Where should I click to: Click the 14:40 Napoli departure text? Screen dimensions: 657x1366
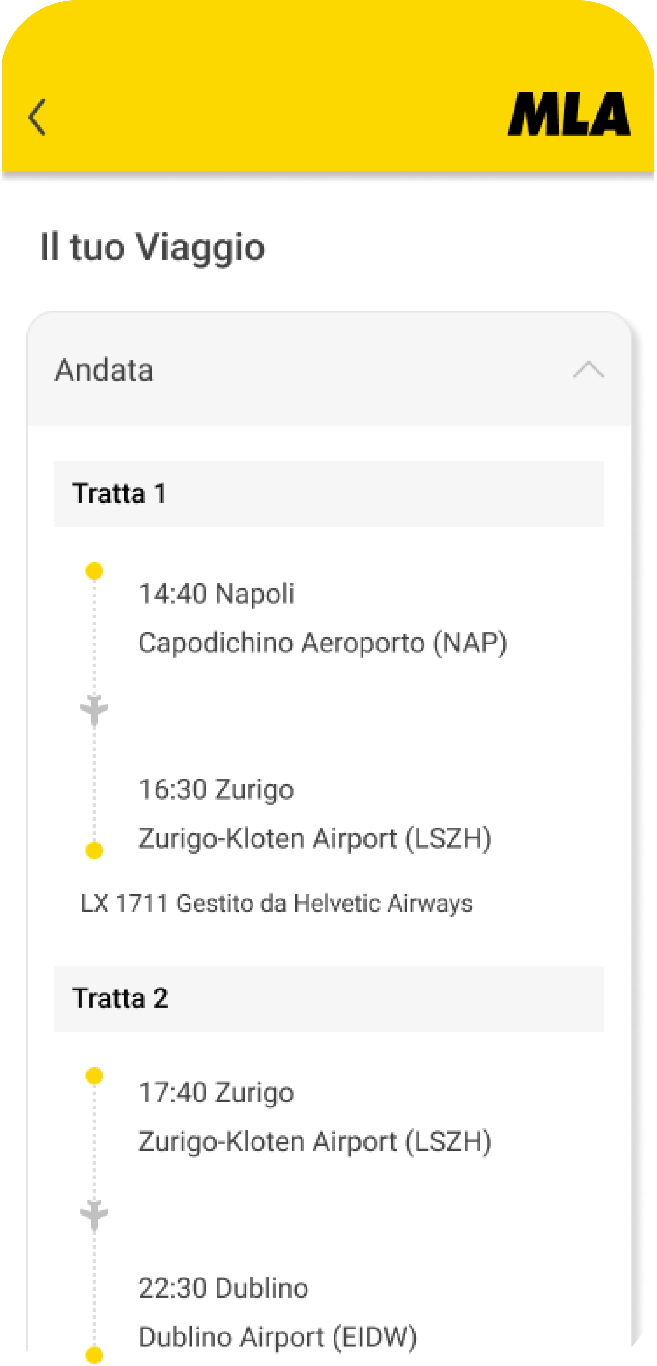[216, 594]
